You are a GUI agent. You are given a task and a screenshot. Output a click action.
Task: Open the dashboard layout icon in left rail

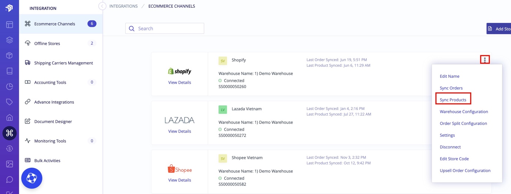click(9, 25)
